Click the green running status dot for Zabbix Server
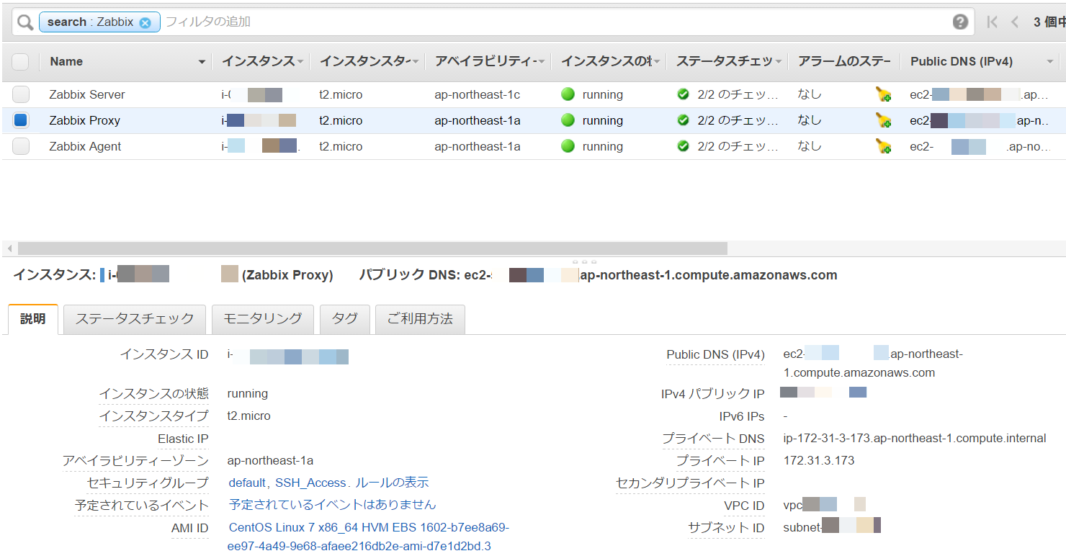The height and width of the screenshot is (556, 1066). click(x=568, y=94)
